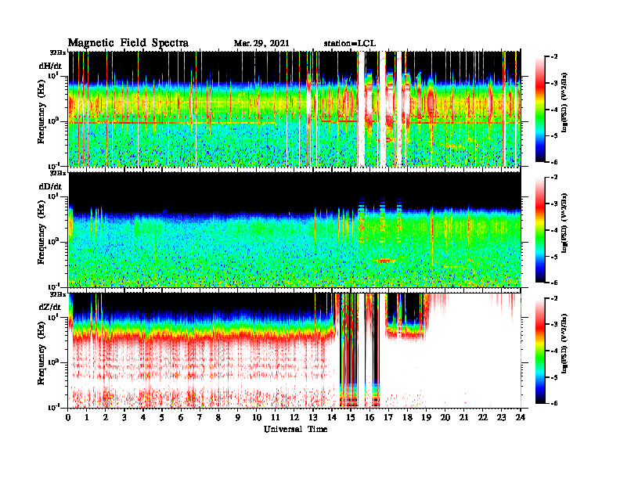Click the "32Hz" label atop the dD/dt panel
The height and width of the screenshot is (479, 620).
click(57, 173)
